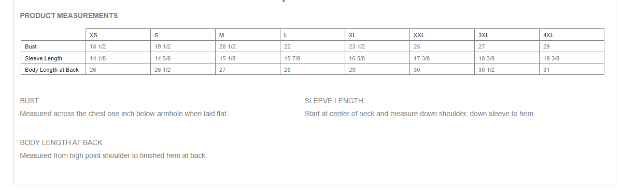Click the BUST definition heading

tap(30, 101)
